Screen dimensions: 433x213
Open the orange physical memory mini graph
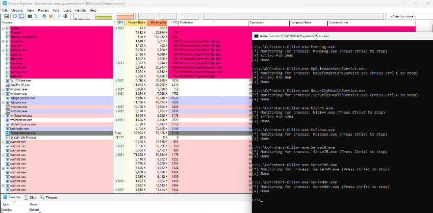tap(125, 16)
